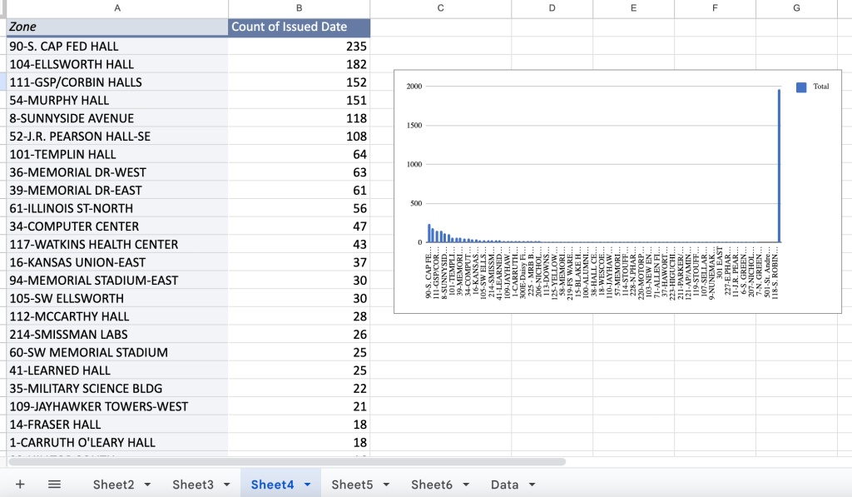The image size is (852, 497).
Task: Open the Sheet5 tab dropdown arrow
Action: [387, 485]
